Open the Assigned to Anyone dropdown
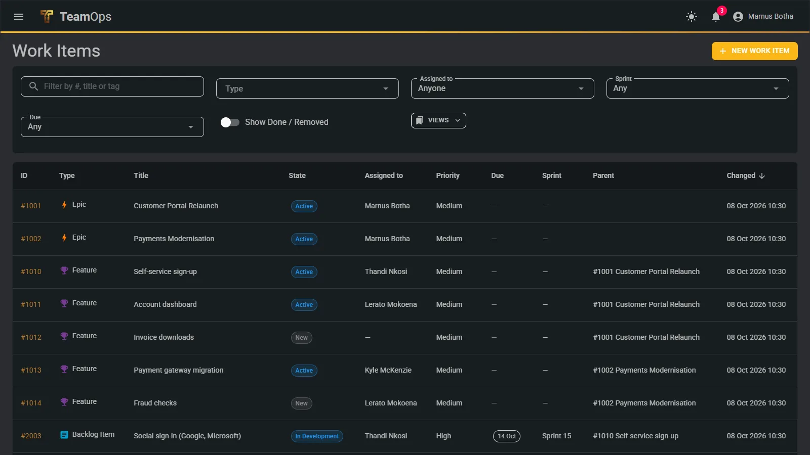 [502, 88]
